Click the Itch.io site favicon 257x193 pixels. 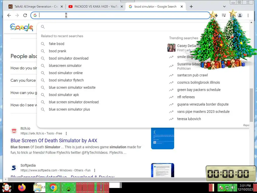tap(14, 131)
